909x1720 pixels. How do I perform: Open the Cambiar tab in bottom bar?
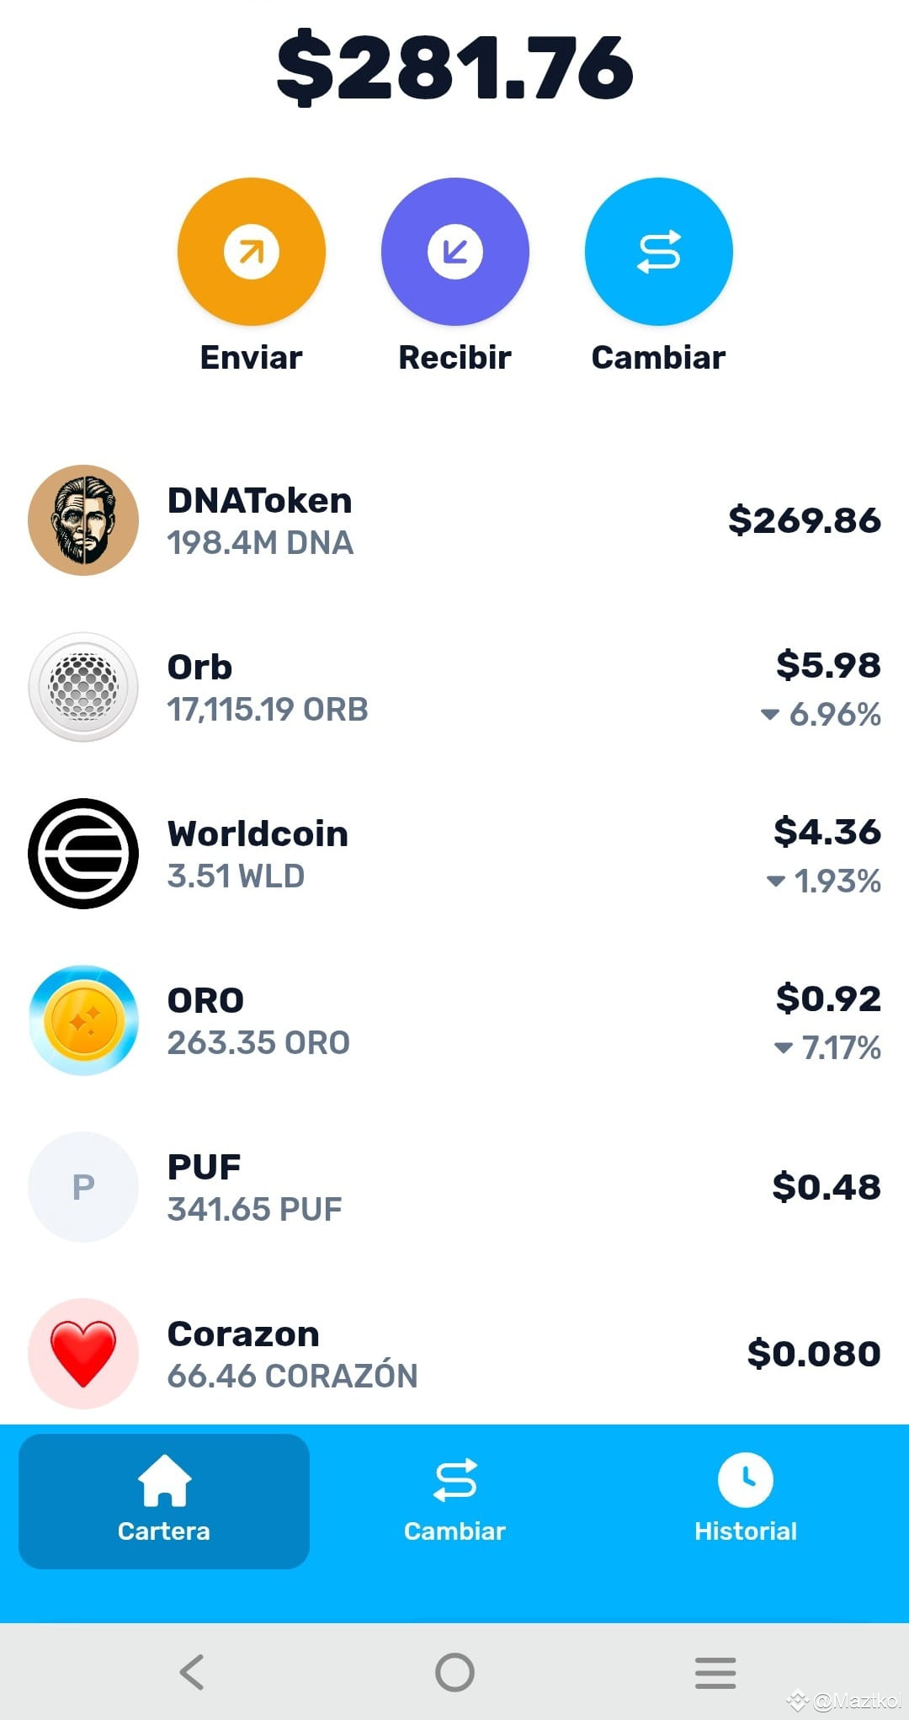click(454, 1501)
